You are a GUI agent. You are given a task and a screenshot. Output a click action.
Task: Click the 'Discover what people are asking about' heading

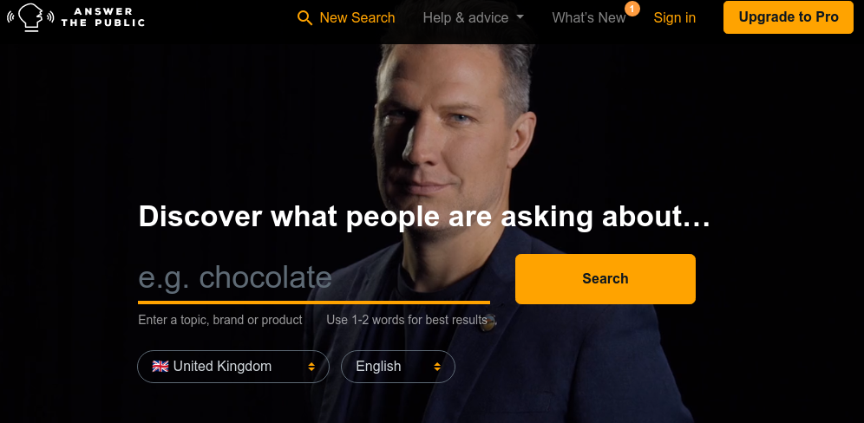[424, 216]
